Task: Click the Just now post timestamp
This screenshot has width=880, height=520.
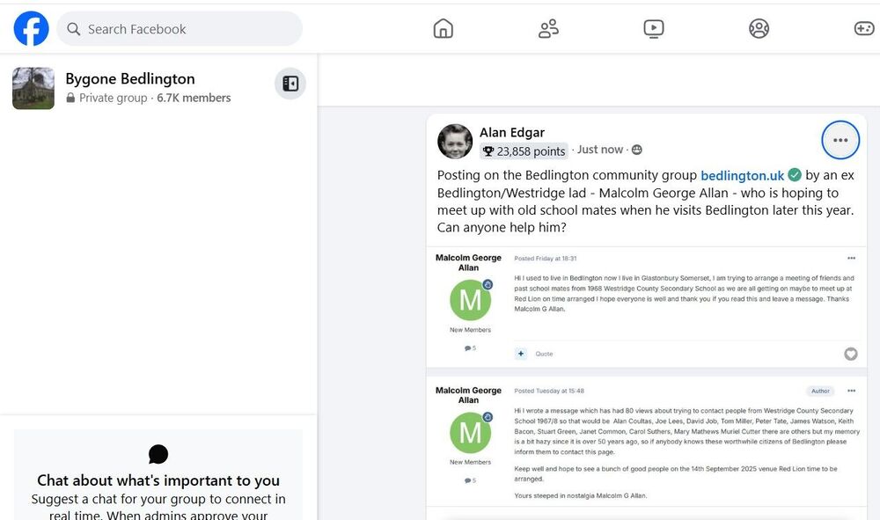Action: point(600,150)
